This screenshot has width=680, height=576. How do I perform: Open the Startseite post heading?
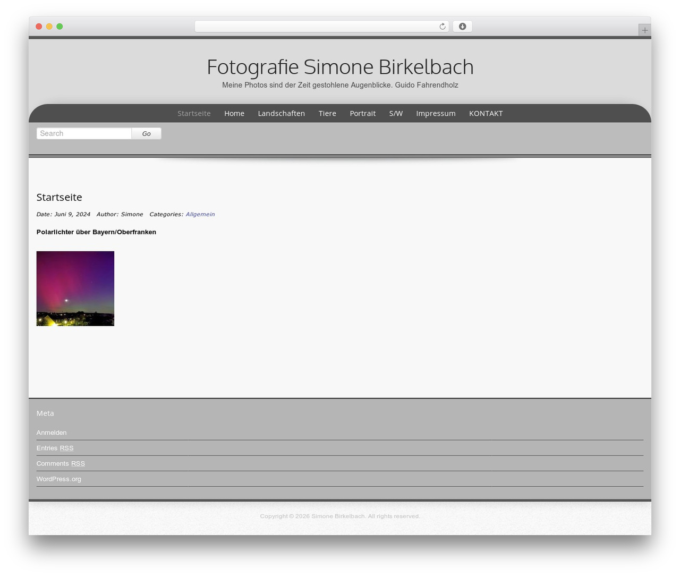pos(59,197)
